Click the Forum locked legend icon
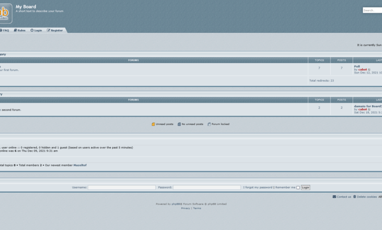The width and height of the screenshot is (382, 230). (x=209, y=124)
